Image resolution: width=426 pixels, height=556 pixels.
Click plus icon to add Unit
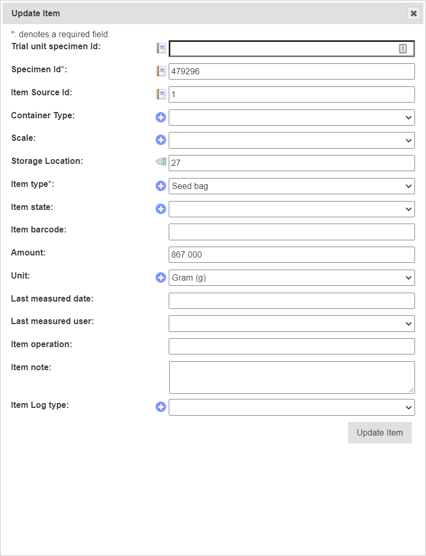pyautogui.click(x=161, y=277)
